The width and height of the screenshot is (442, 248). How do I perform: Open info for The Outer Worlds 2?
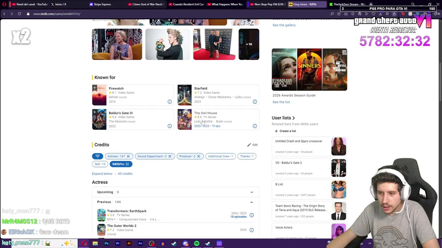(x=252, y=230)
